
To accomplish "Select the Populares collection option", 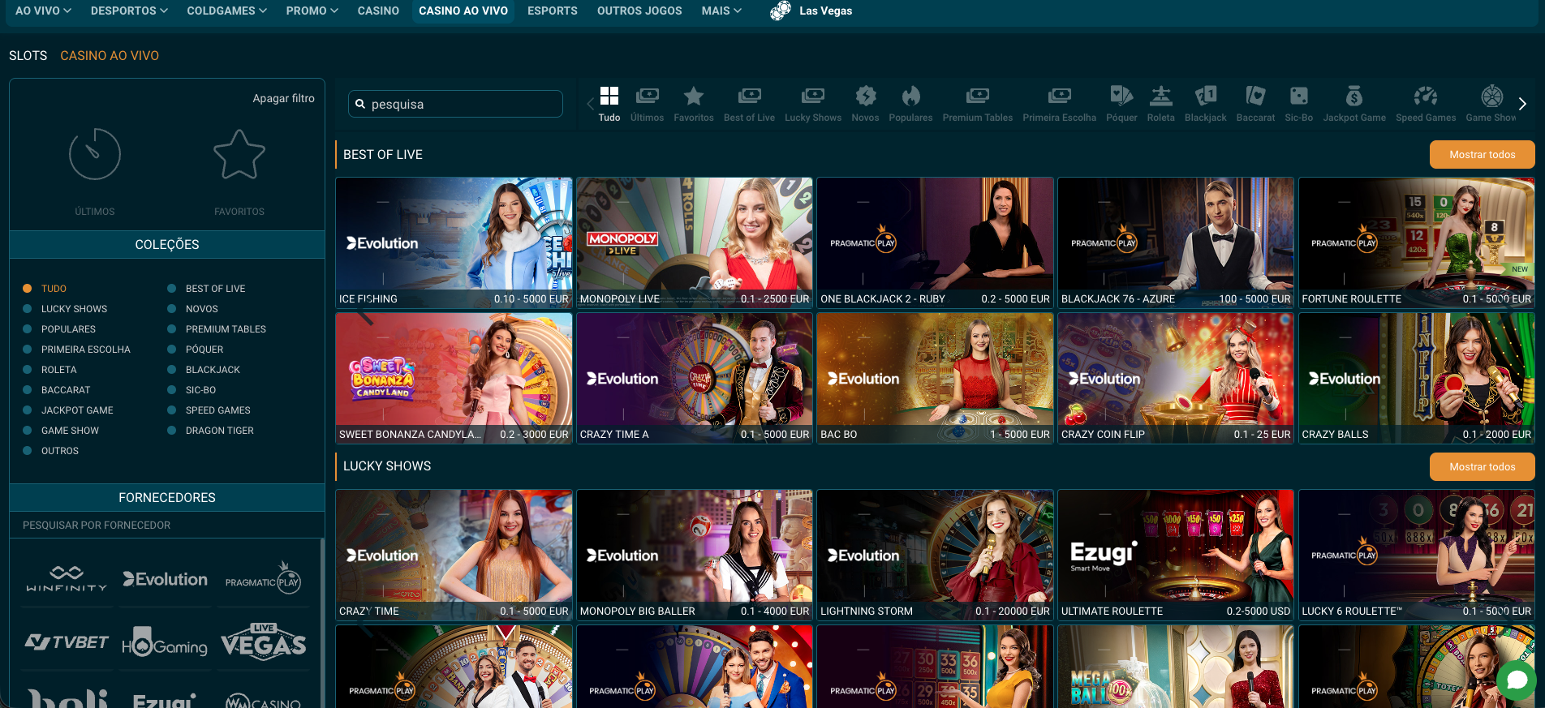I will coord(59,329).
